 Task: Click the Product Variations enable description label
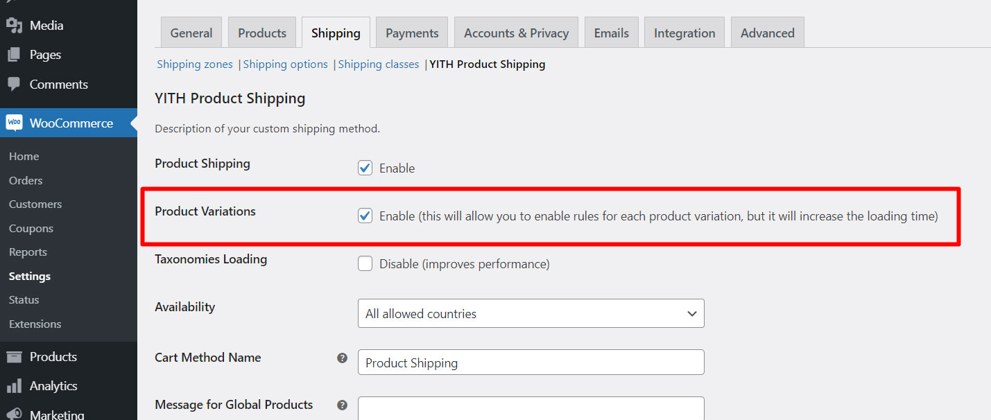(659, 216)
